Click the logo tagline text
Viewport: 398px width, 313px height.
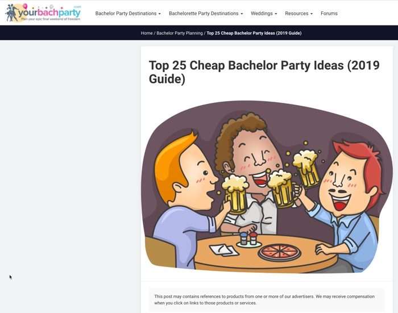pyautogui.click(x=51, y=19)
